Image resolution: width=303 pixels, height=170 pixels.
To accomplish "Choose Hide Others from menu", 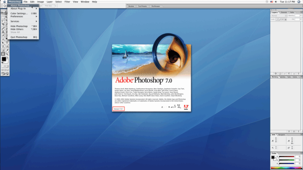I will click(x=23, y=29).
